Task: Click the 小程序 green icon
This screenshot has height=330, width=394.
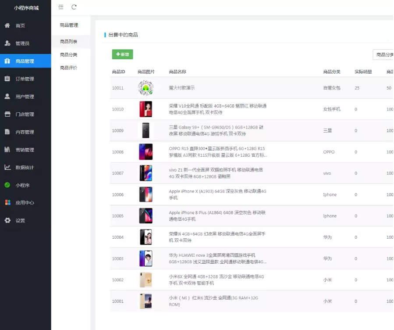Action: point(7,185)
